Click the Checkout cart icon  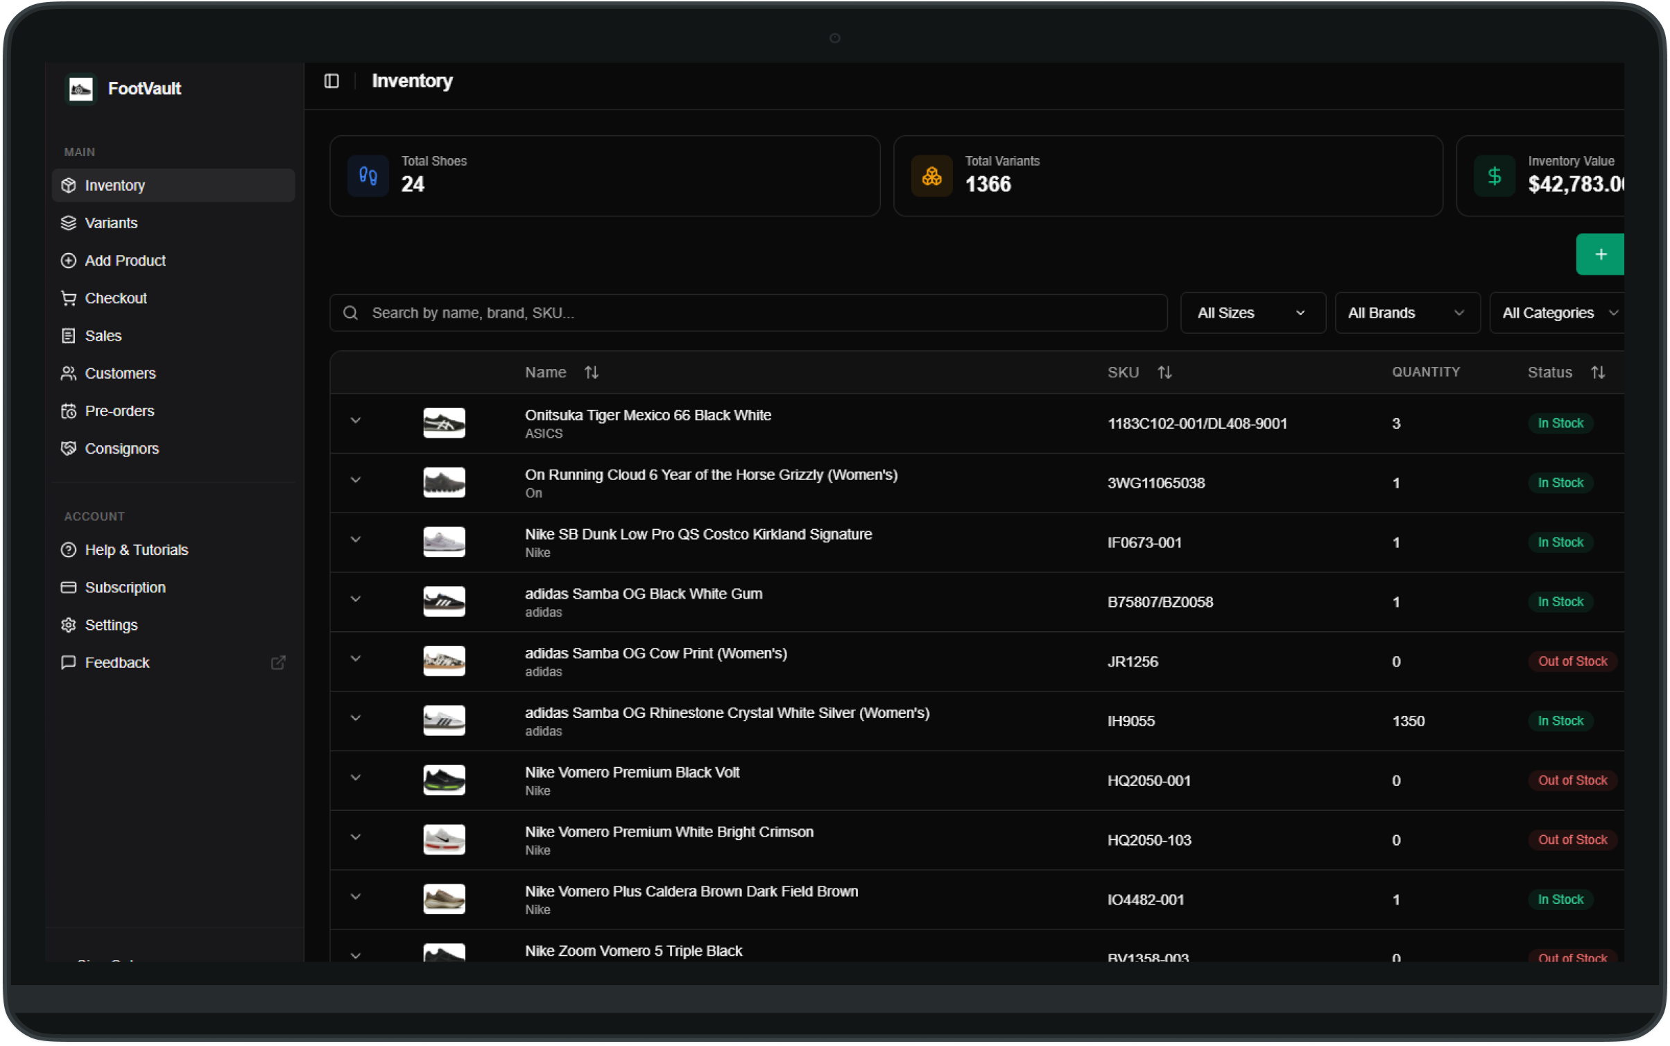(68, 298)
